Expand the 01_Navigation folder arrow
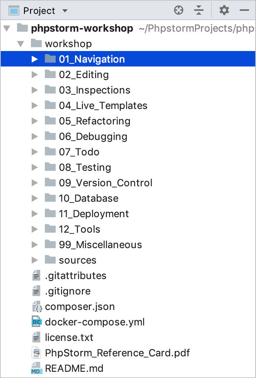Image resolution: width=256 pixels, height=378 pixels. click(x=35, y=59)
